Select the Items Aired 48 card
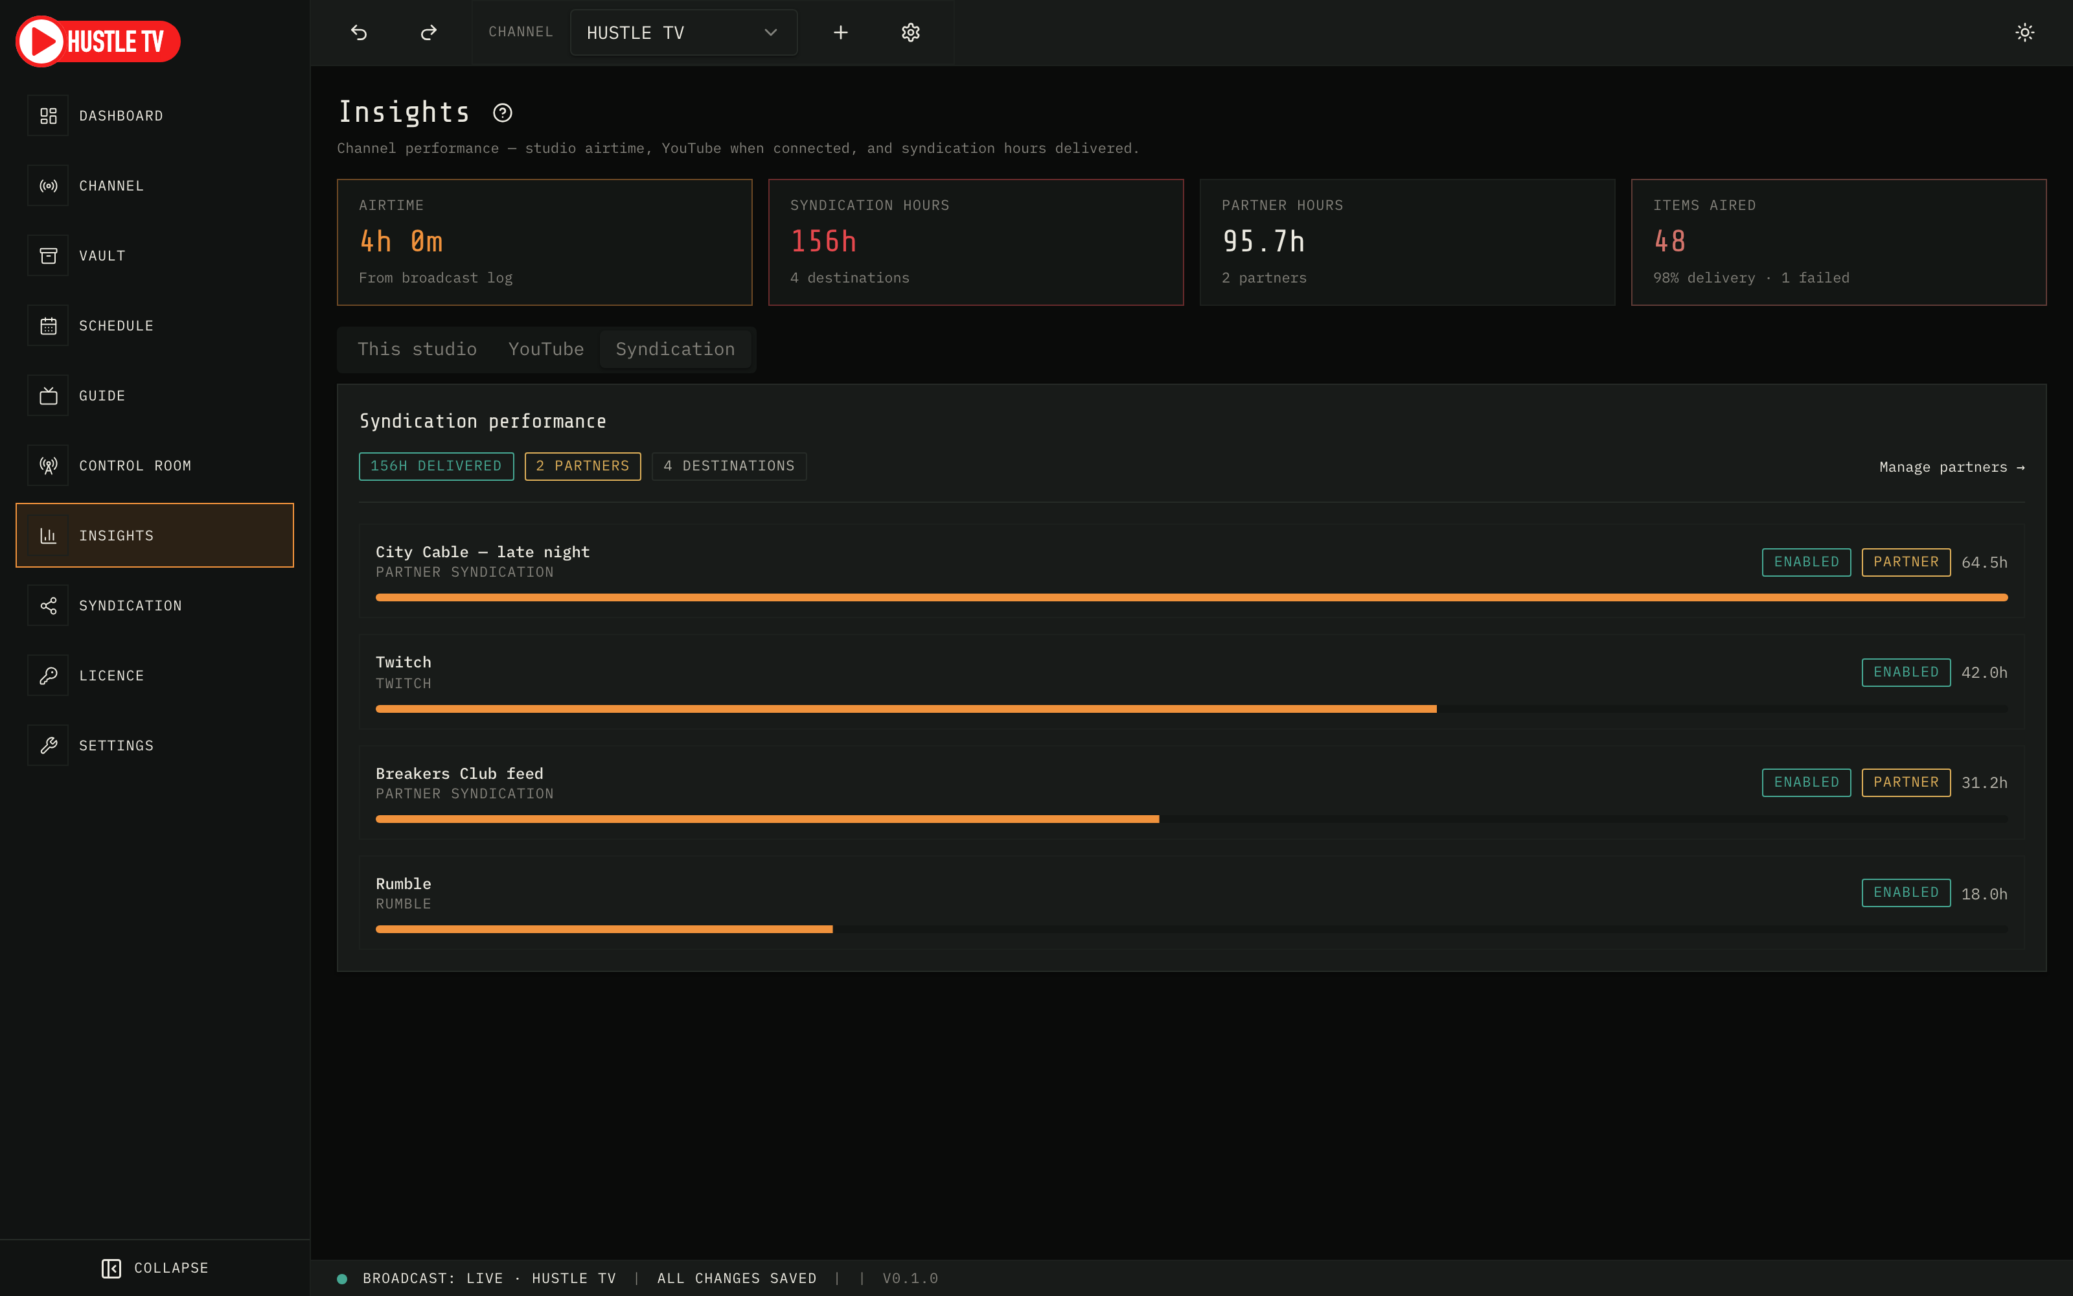This screenshot has width=2073, height=1296. tap(1839, 242)
